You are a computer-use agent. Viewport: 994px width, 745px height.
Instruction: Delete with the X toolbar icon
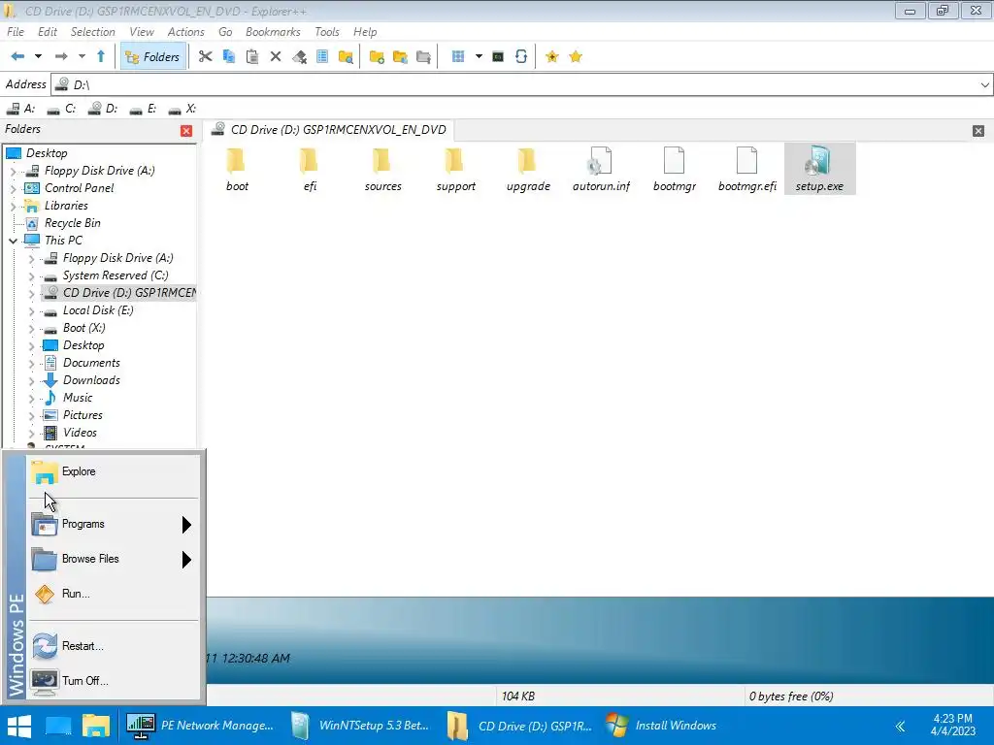coord(275,56)
